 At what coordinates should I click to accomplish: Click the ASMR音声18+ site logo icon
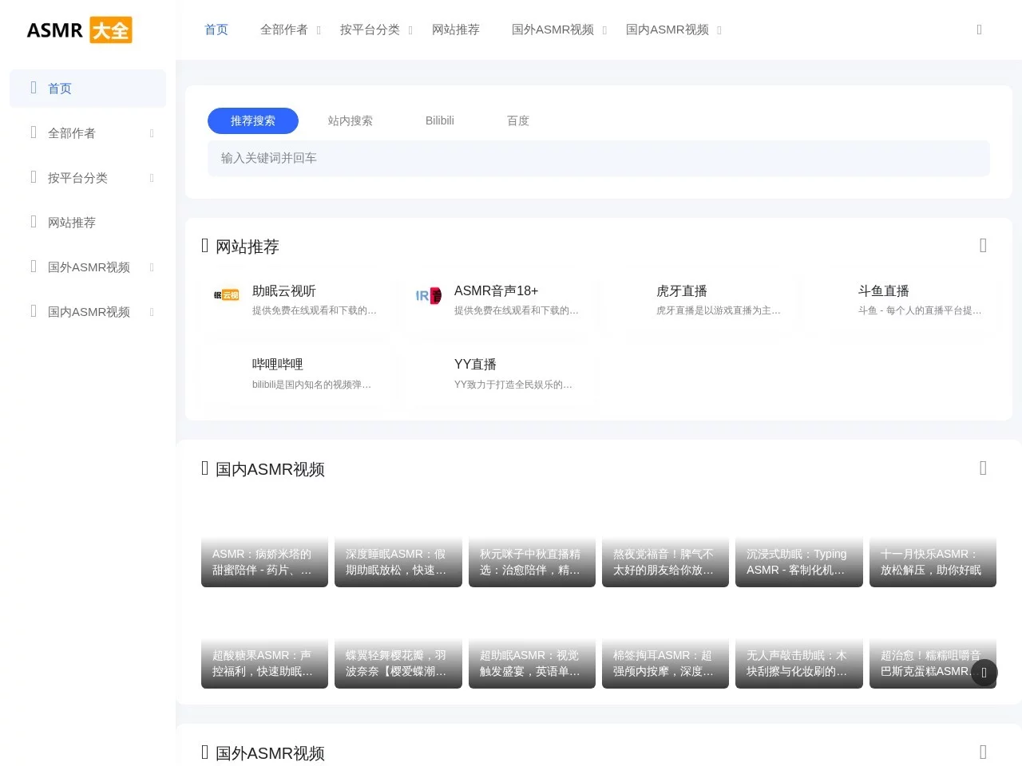429,296
